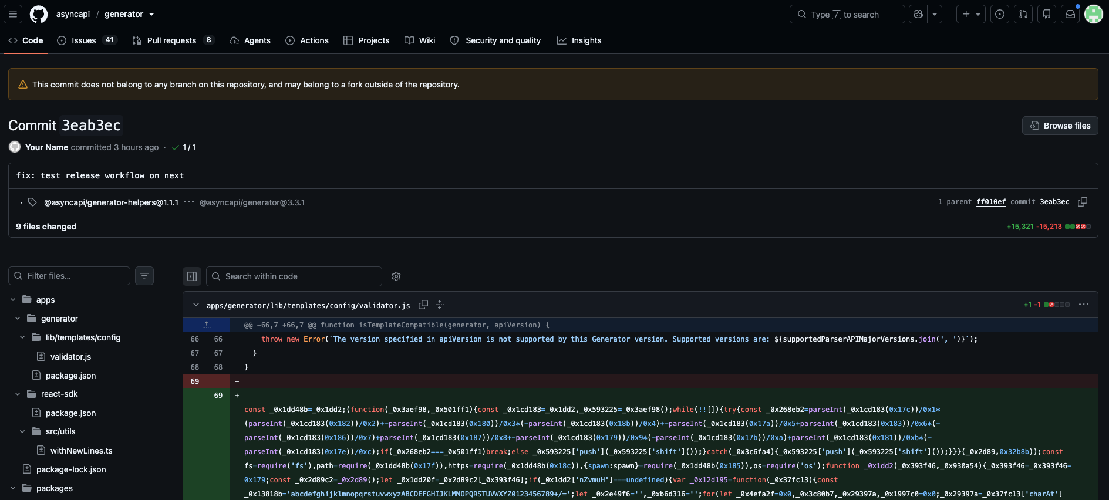Open the Wiki tab
Viewport: 1109px width, 500px height.
click(x=420, y=40)
